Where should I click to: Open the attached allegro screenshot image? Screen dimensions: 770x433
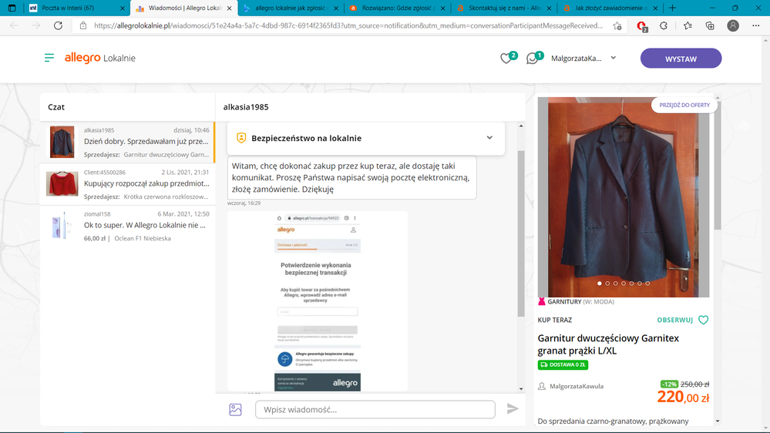(x=318, y=301)
